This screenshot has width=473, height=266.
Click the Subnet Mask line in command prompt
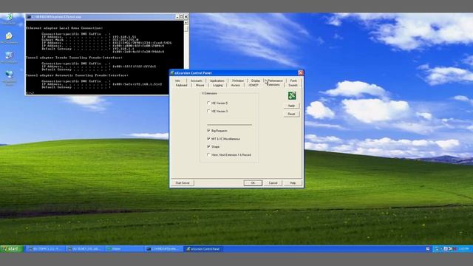(x=90, y=40)
